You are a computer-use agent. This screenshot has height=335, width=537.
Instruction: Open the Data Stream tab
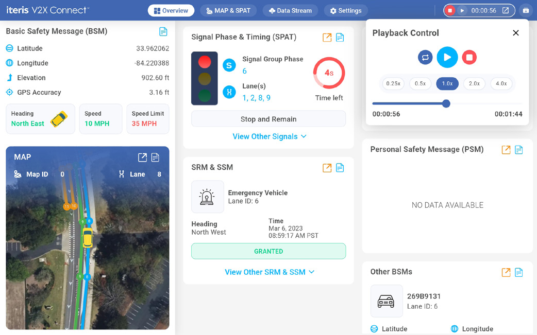[291, 10]
